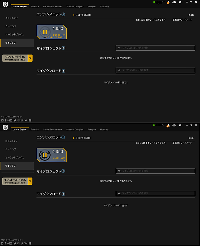Focus the マイダウンロード内を検索 field, installing window

point(155,193)
